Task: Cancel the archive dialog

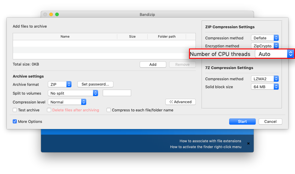Action: pos(270,122)
